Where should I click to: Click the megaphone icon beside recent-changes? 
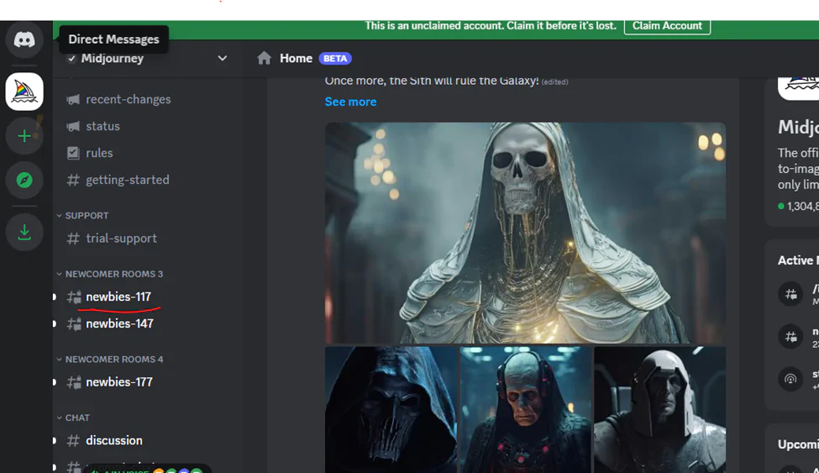[73, 99]
